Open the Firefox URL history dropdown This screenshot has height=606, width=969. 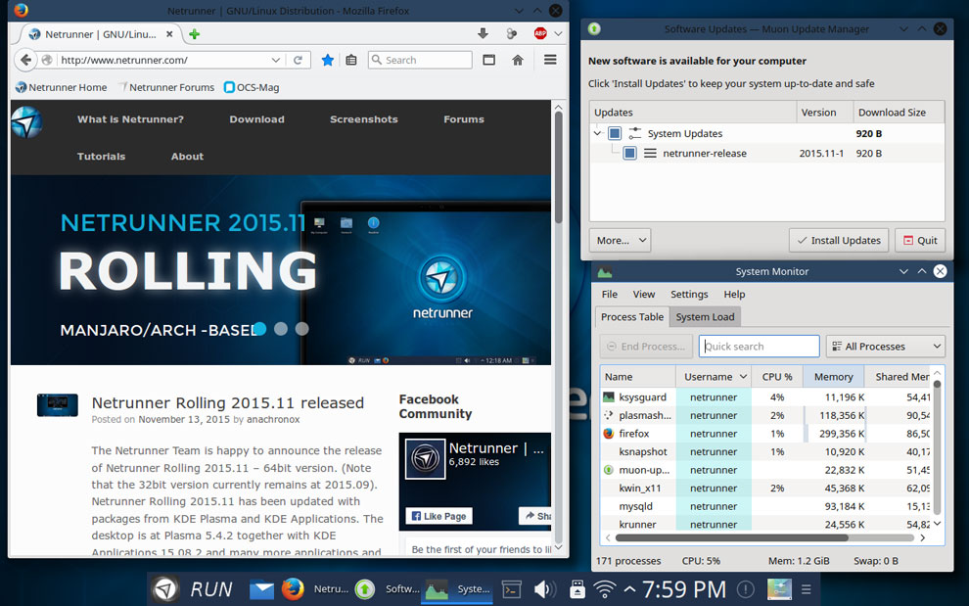point(276,60)
